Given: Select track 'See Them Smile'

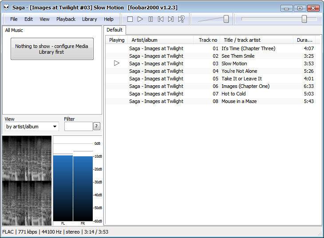Looking at the screenshot, I should (x=211, y=56).
